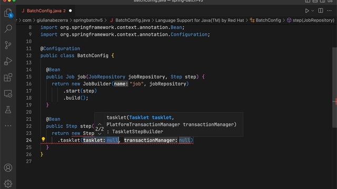Image resolution: width=337 pixels, height=189 pixels.
Task: Run the Java file with play button
Action: (307, 10)
